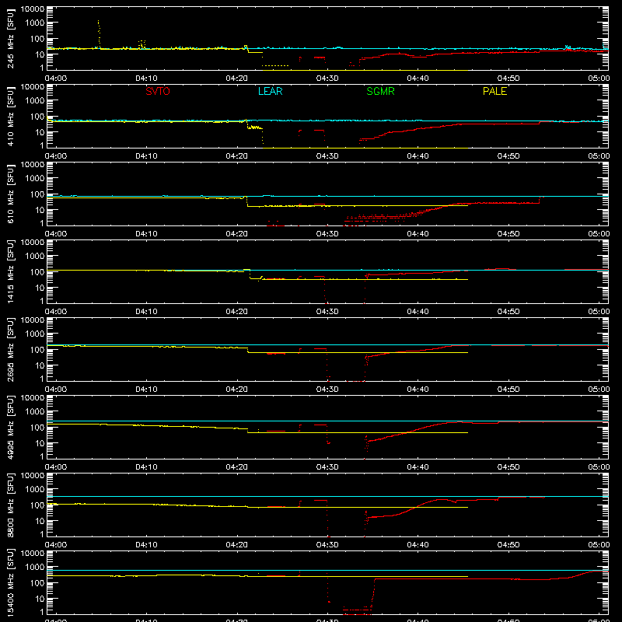This screenshot has height=622, width=622.
Task: Click the cyan LEAR station legend label
Action: [x=270, y=91]
